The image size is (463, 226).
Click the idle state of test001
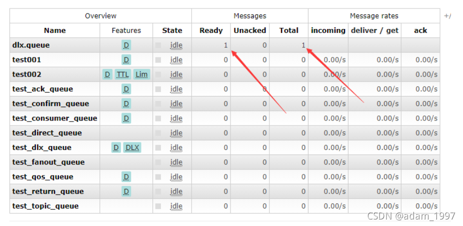pos(176,60)
